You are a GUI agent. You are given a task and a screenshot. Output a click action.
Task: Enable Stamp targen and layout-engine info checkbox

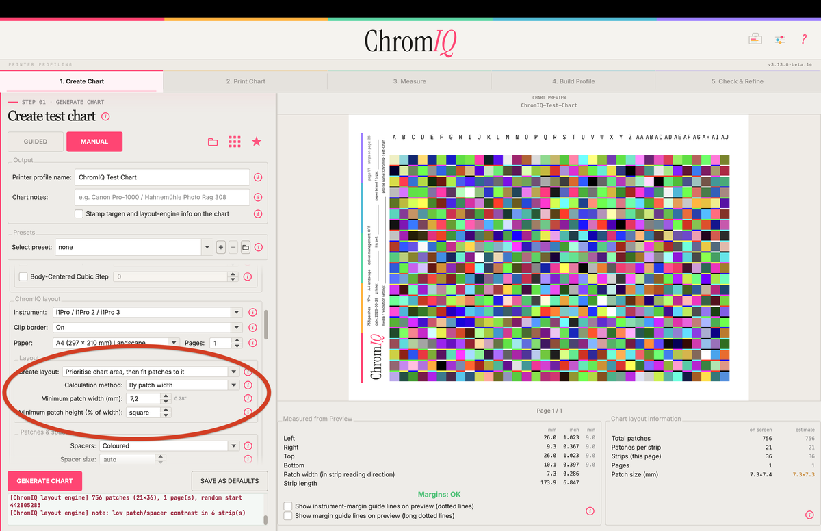pyautogui.click(x=79, y=214)
